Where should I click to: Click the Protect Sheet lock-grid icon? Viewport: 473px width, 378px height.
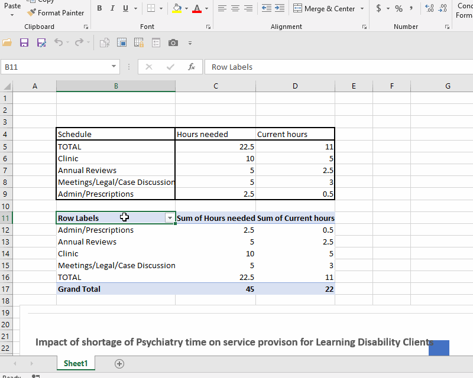point(139,43)
